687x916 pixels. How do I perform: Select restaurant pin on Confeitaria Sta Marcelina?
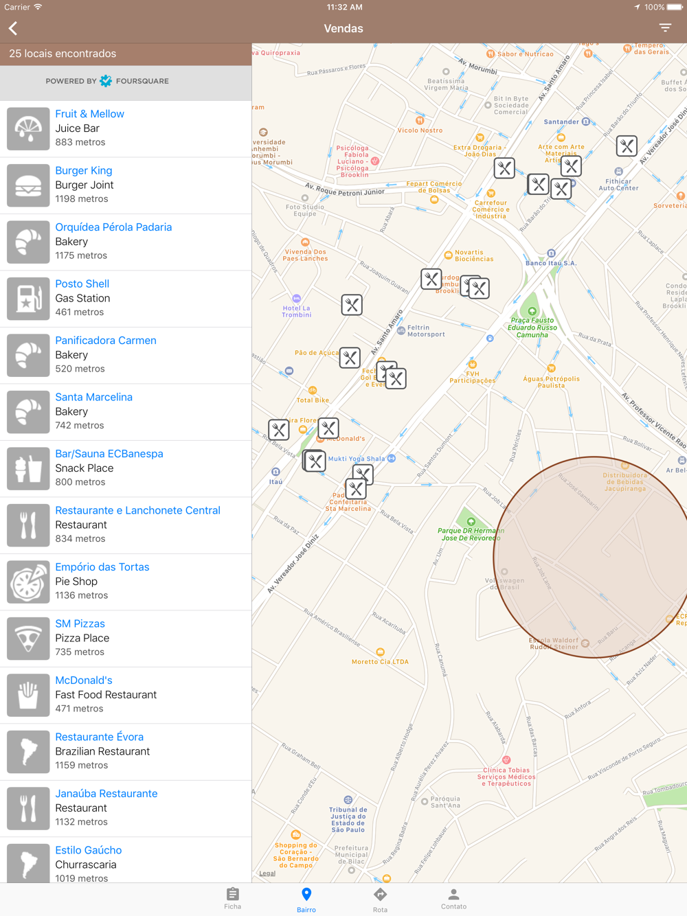[x=356, y=489]
